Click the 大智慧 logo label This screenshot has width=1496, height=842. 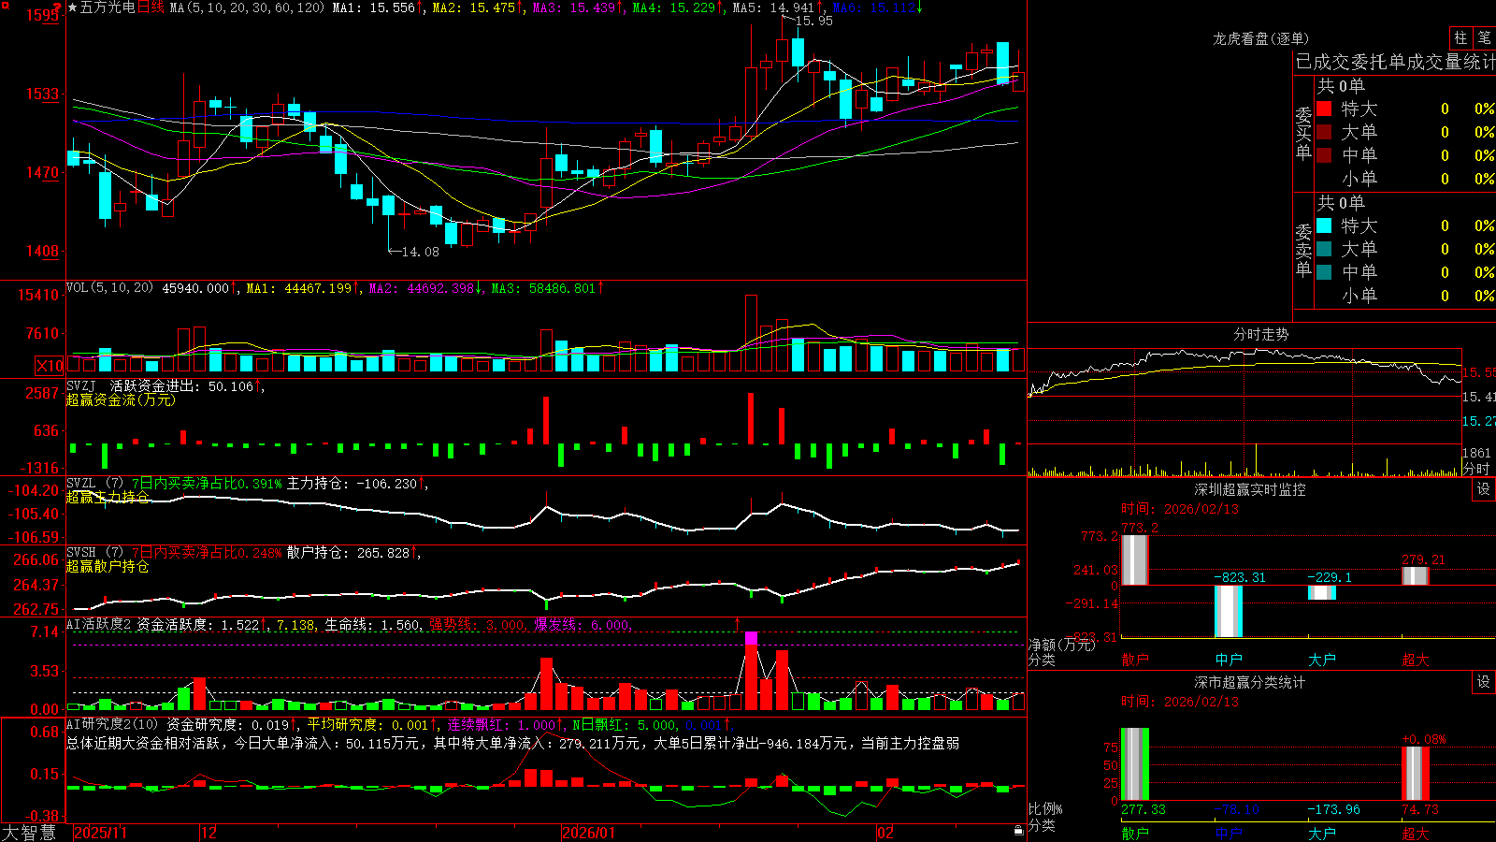[29, 833]
